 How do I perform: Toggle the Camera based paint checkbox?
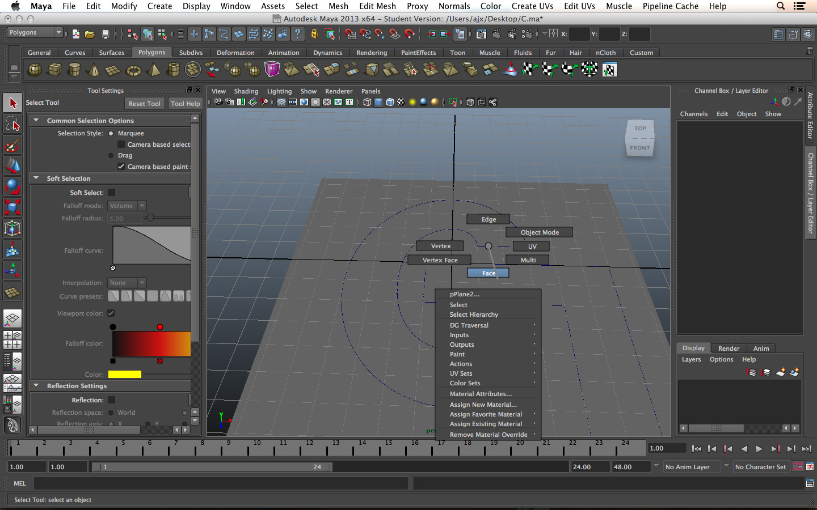(x=121, y=167)
